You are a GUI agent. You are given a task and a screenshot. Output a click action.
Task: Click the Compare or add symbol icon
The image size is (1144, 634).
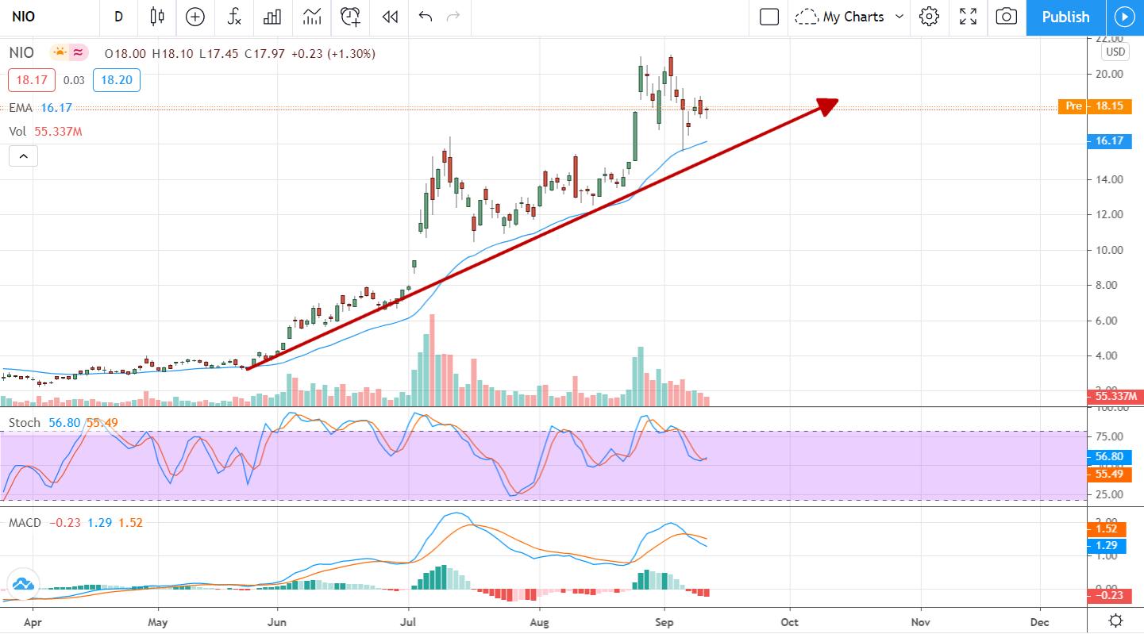[x=195, y=17]
